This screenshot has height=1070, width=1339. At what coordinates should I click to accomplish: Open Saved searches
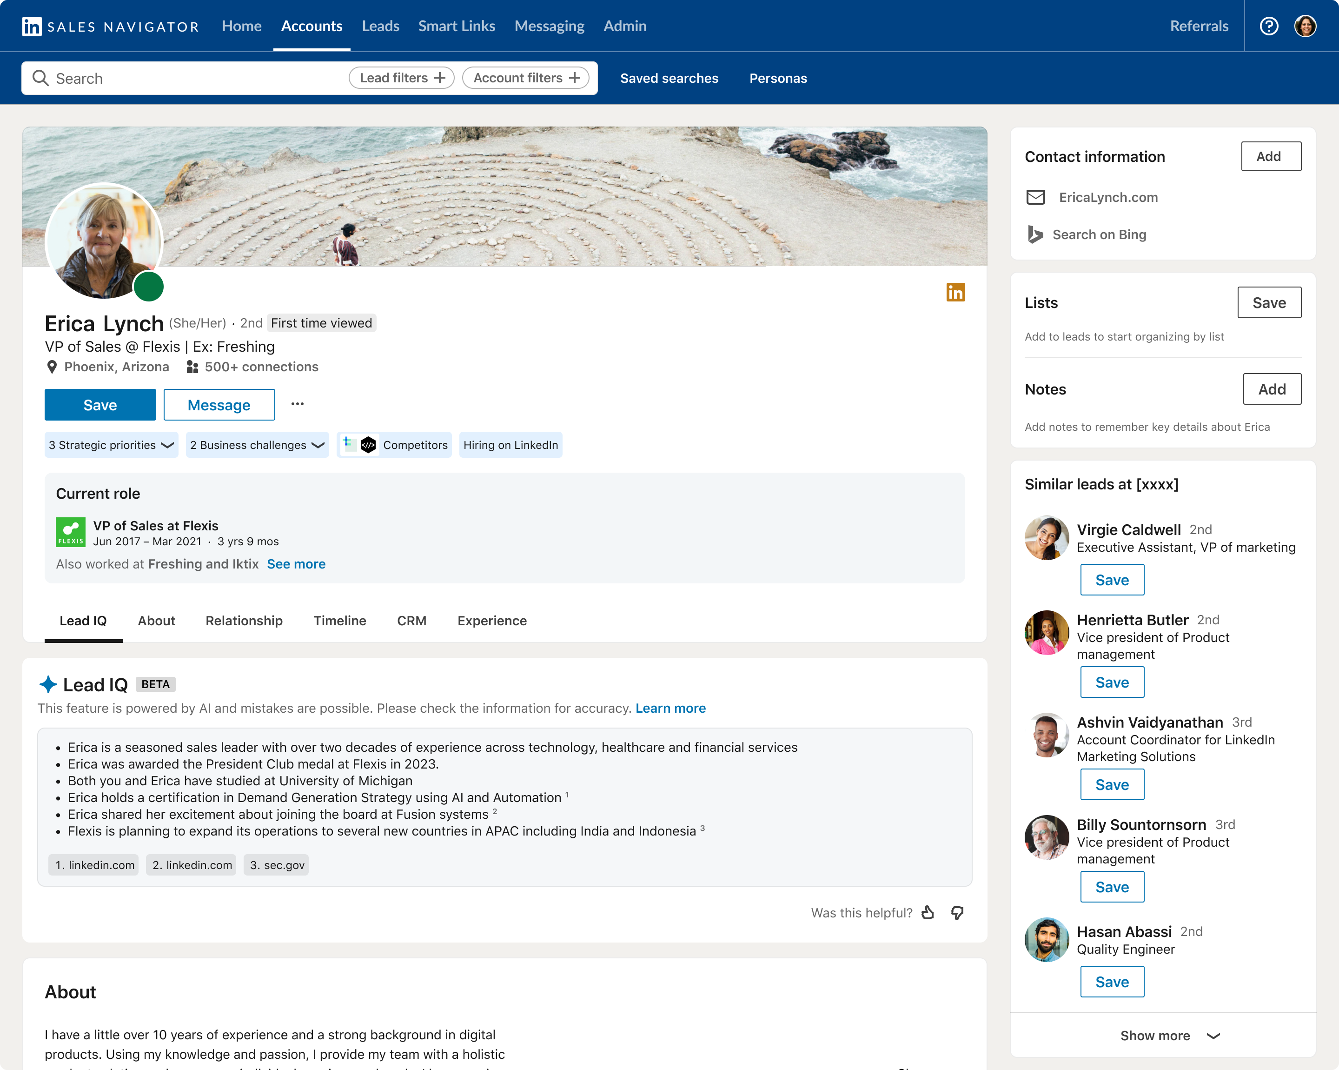pyautogui.click(x=669, y=78)
